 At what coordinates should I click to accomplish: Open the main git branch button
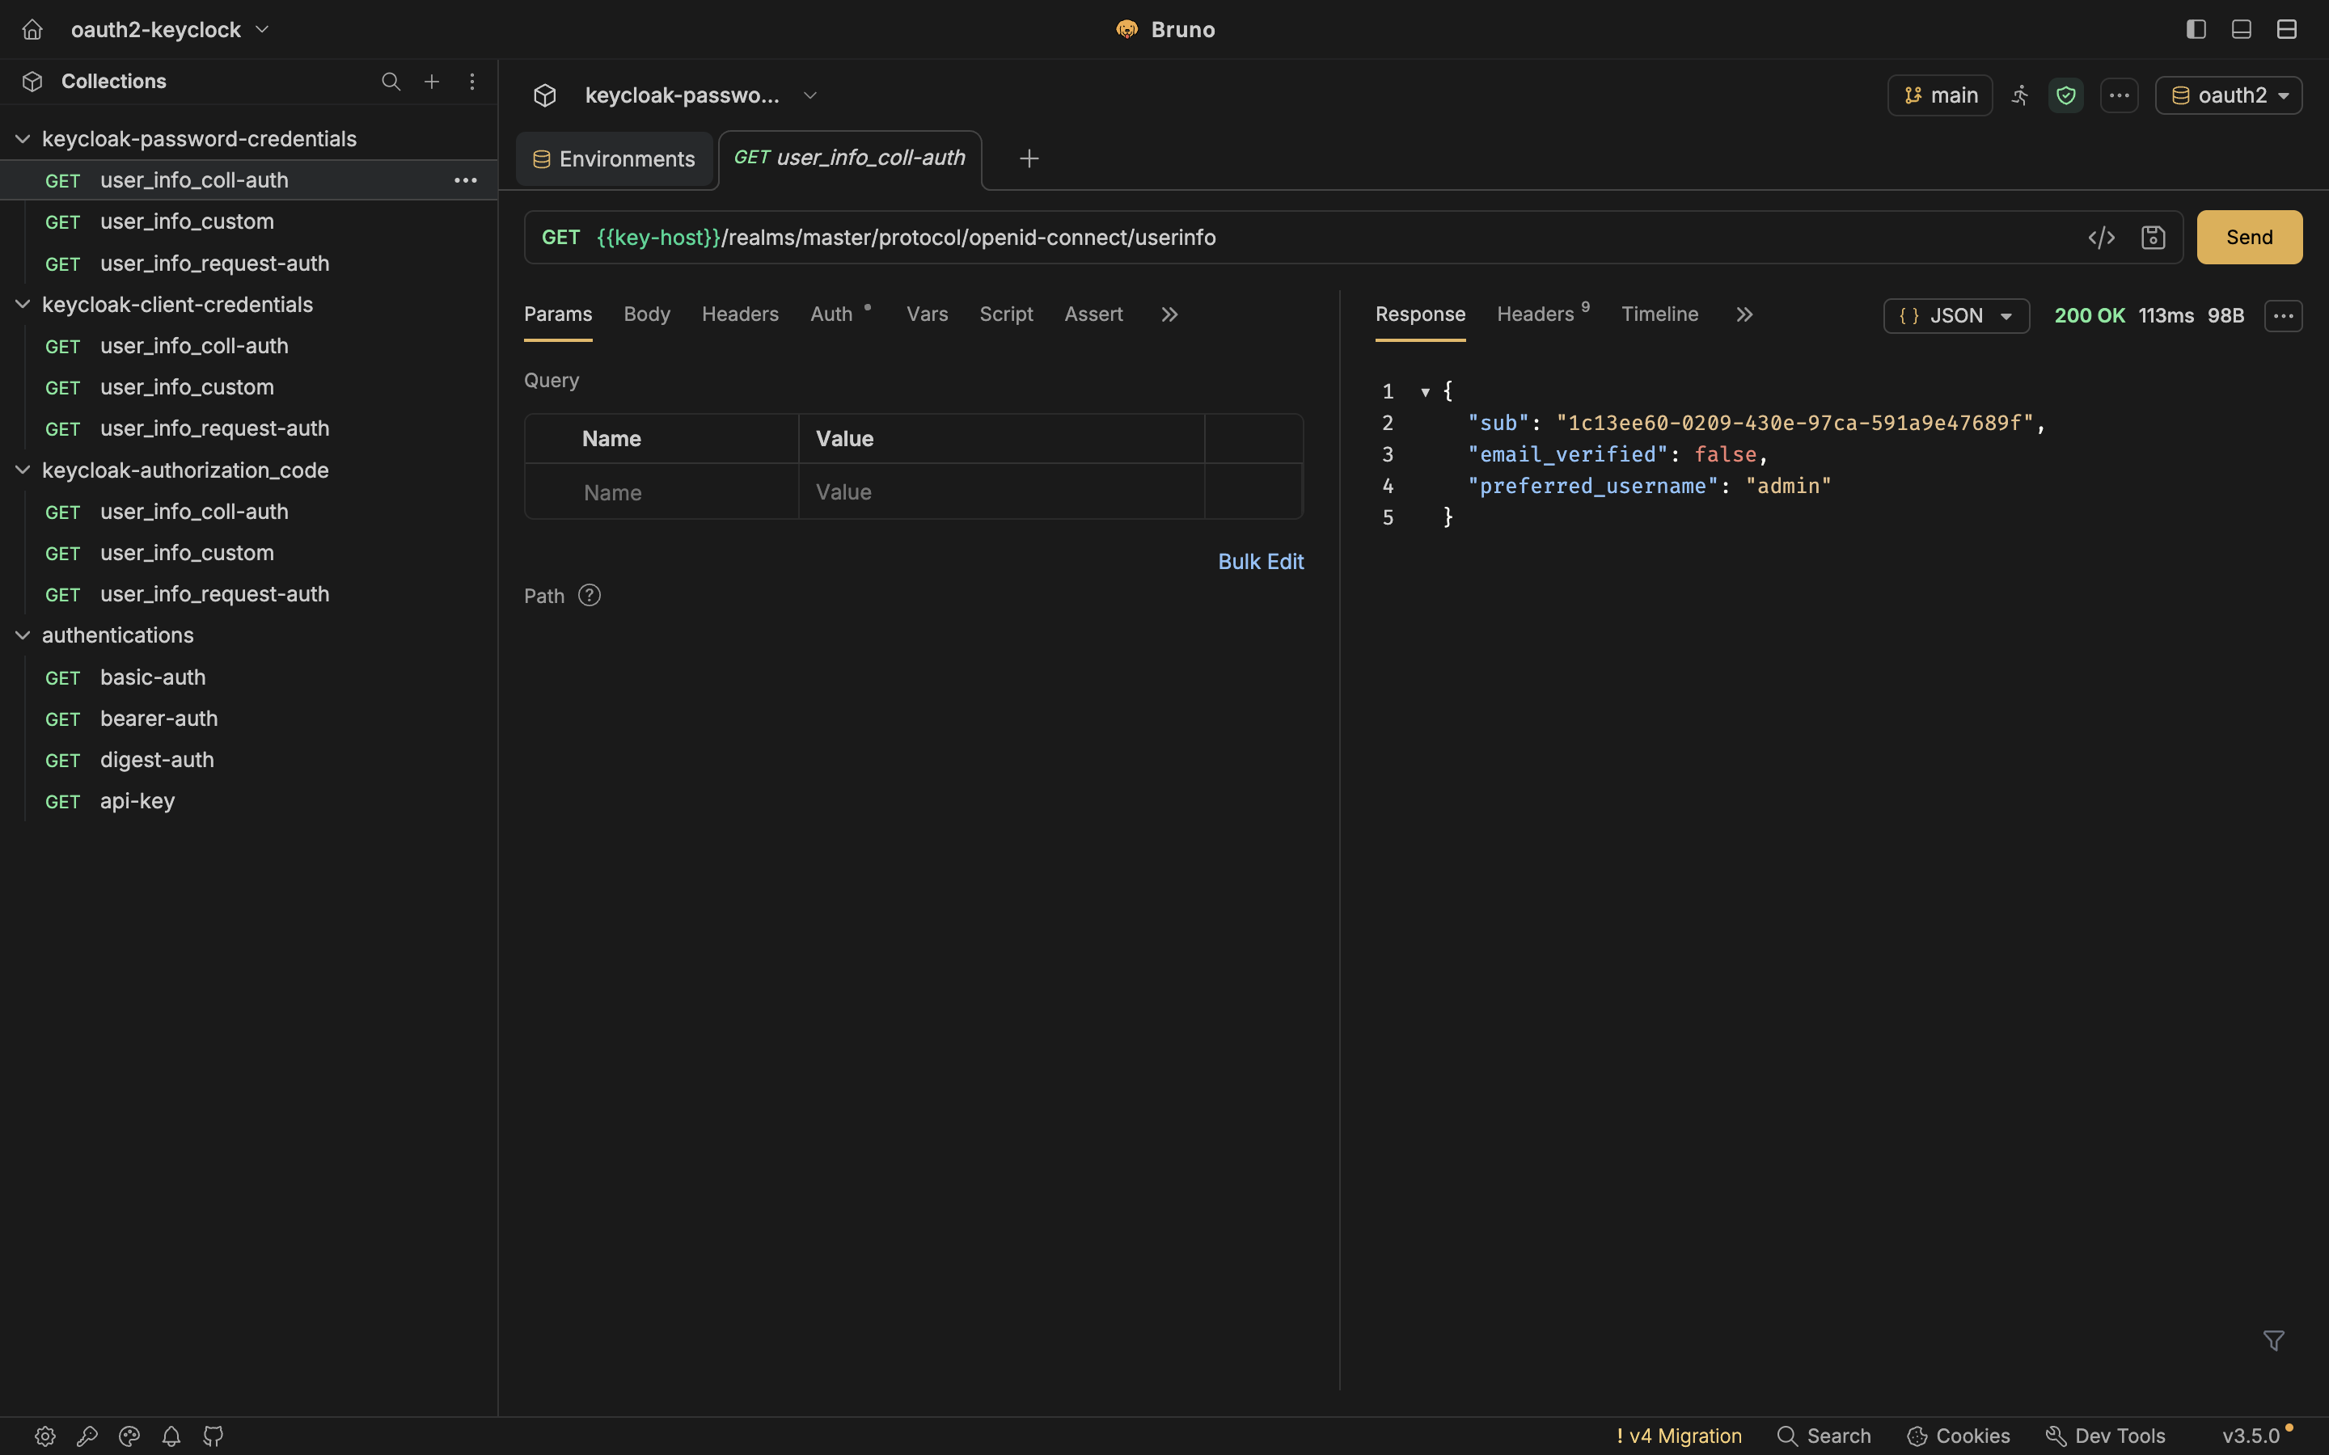tap(1939, 95)
